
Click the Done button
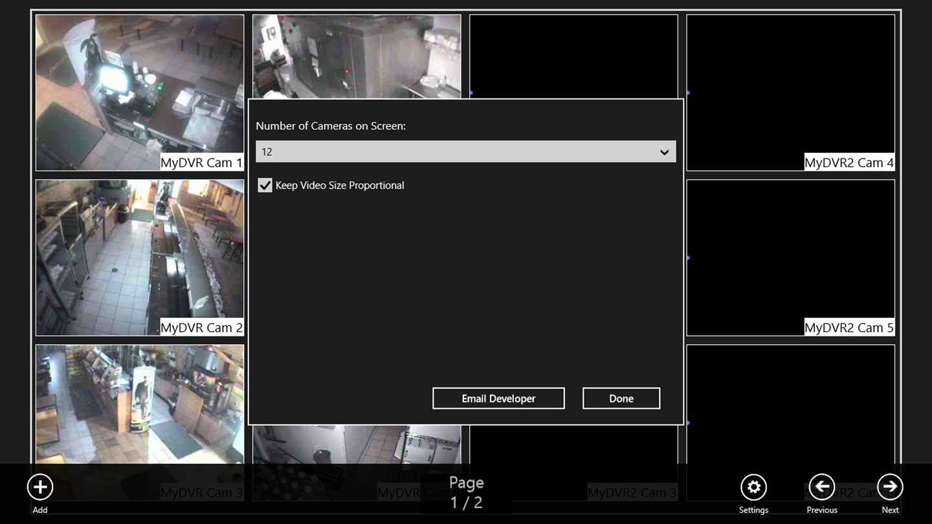coord(621,398)
